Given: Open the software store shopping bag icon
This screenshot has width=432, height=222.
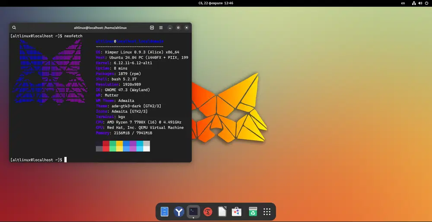Looking at the screenshot, I should tap(236, 212).
